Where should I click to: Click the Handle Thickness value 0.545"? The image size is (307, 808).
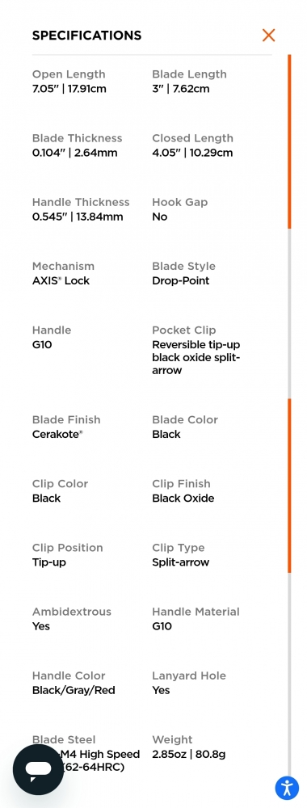[78, 217]
